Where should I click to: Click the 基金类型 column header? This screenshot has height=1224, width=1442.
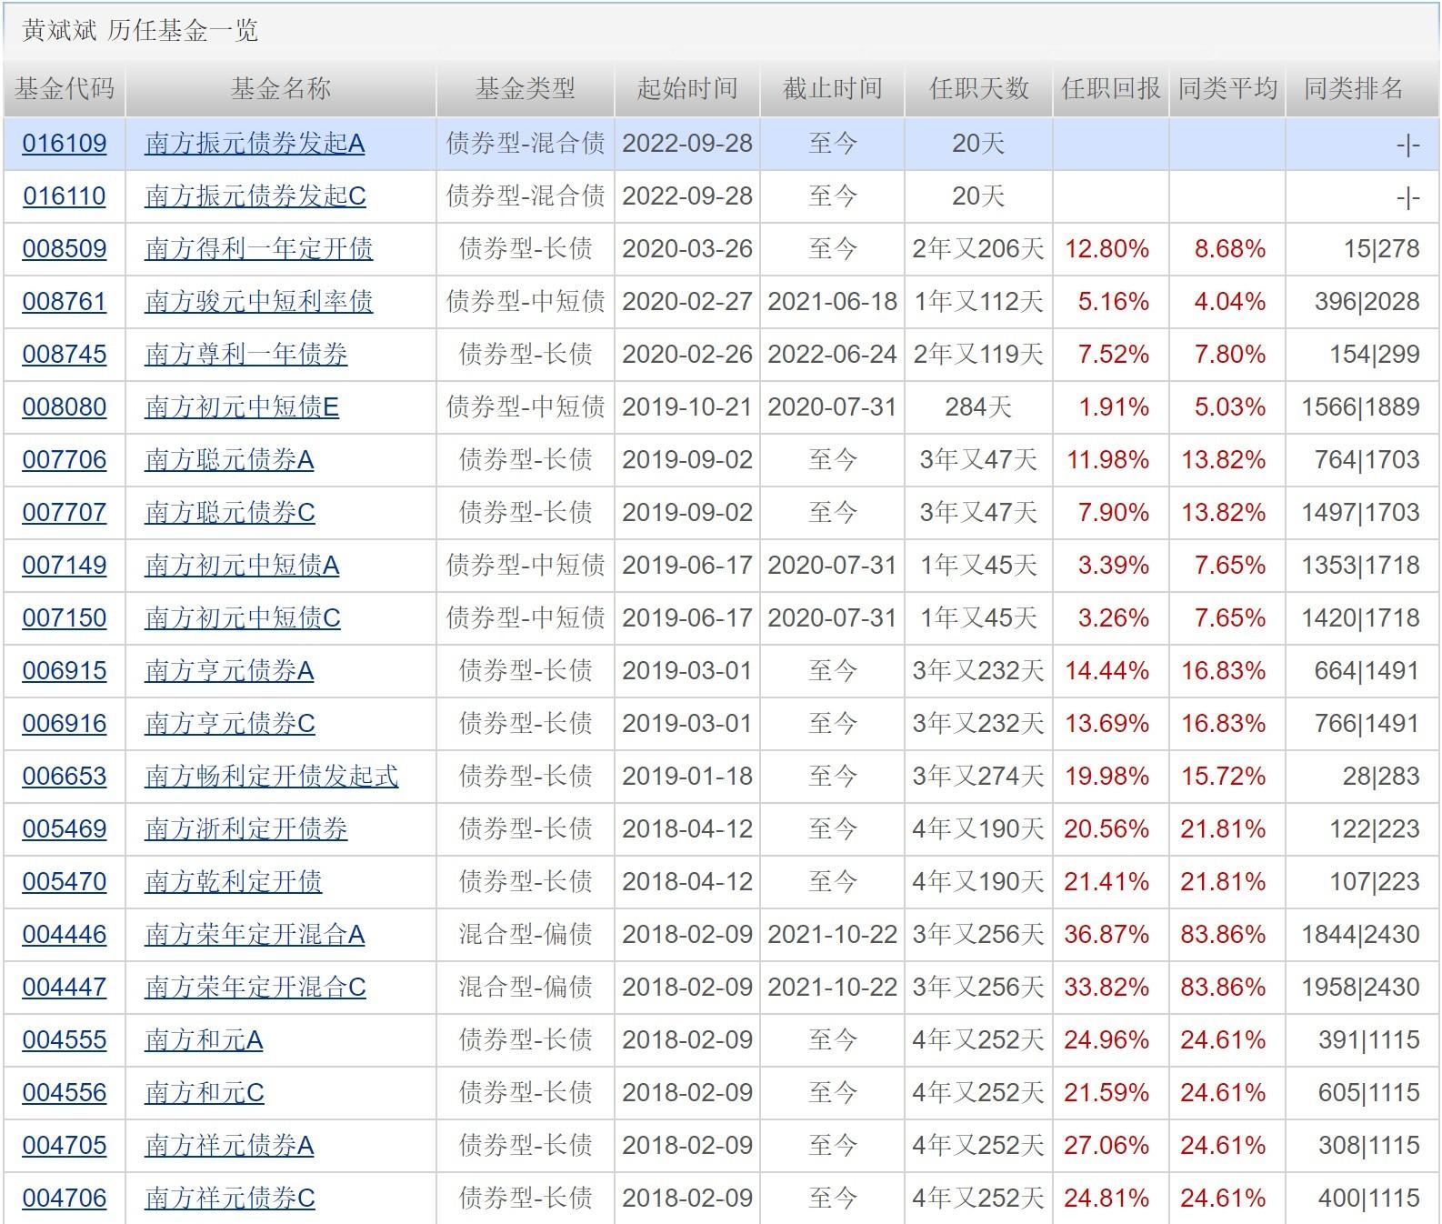[526, 89]
